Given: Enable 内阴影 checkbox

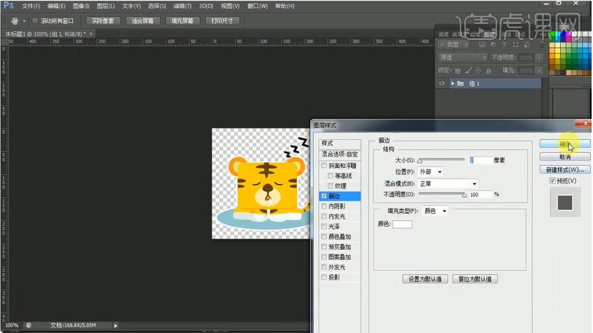Looking at the screenshot, I should point(324,206).
